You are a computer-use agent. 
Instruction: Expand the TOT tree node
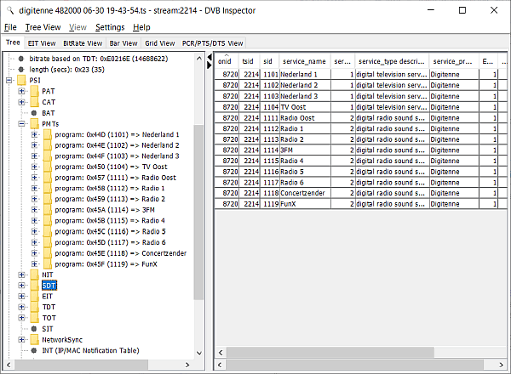pos(21,318)
